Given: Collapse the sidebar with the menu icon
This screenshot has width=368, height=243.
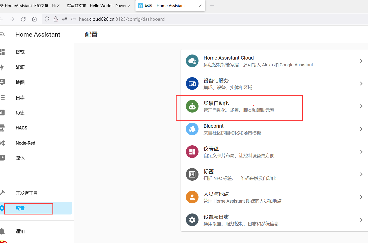Looking at the screenshot, I should tap(3, 34).
